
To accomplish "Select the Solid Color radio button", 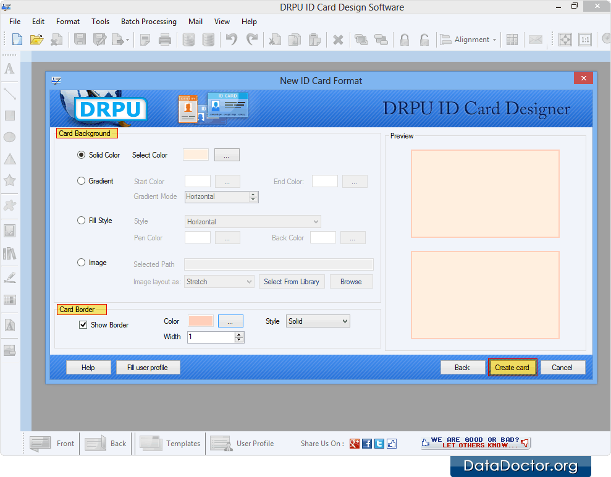I will pyautogui.click(x=81, y=154).
